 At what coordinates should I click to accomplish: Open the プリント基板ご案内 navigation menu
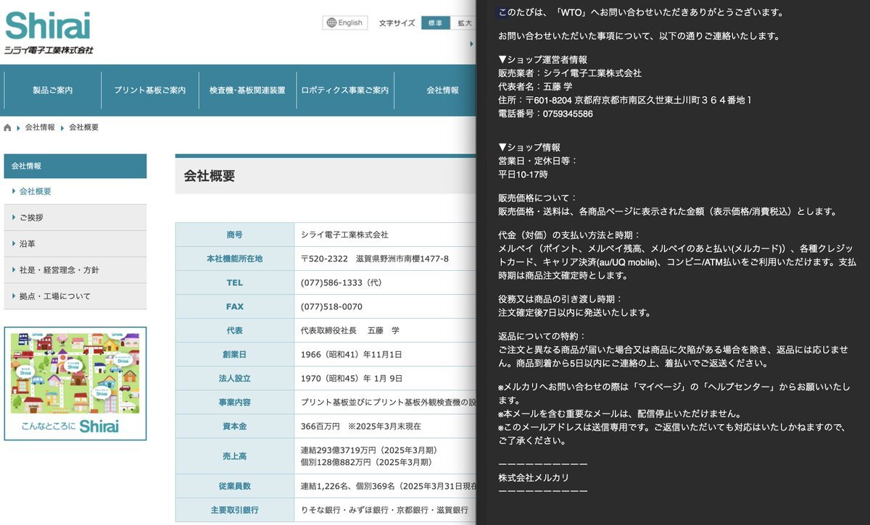point(149,91)
